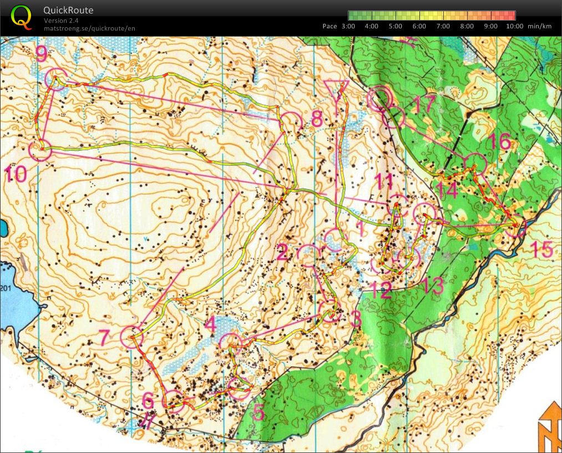
Task: Click the Version 2.4 label
Action: 61,21
